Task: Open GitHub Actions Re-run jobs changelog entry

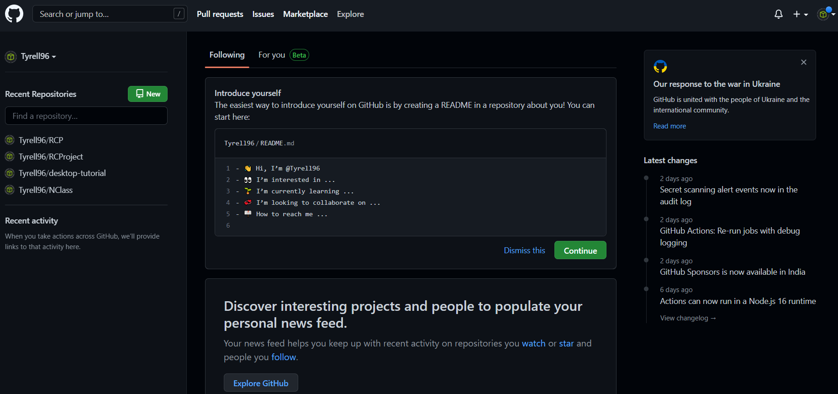Action: coord(730,237)
